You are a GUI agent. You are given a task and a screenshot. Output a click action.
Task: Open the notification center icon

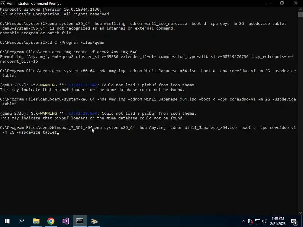294,221
